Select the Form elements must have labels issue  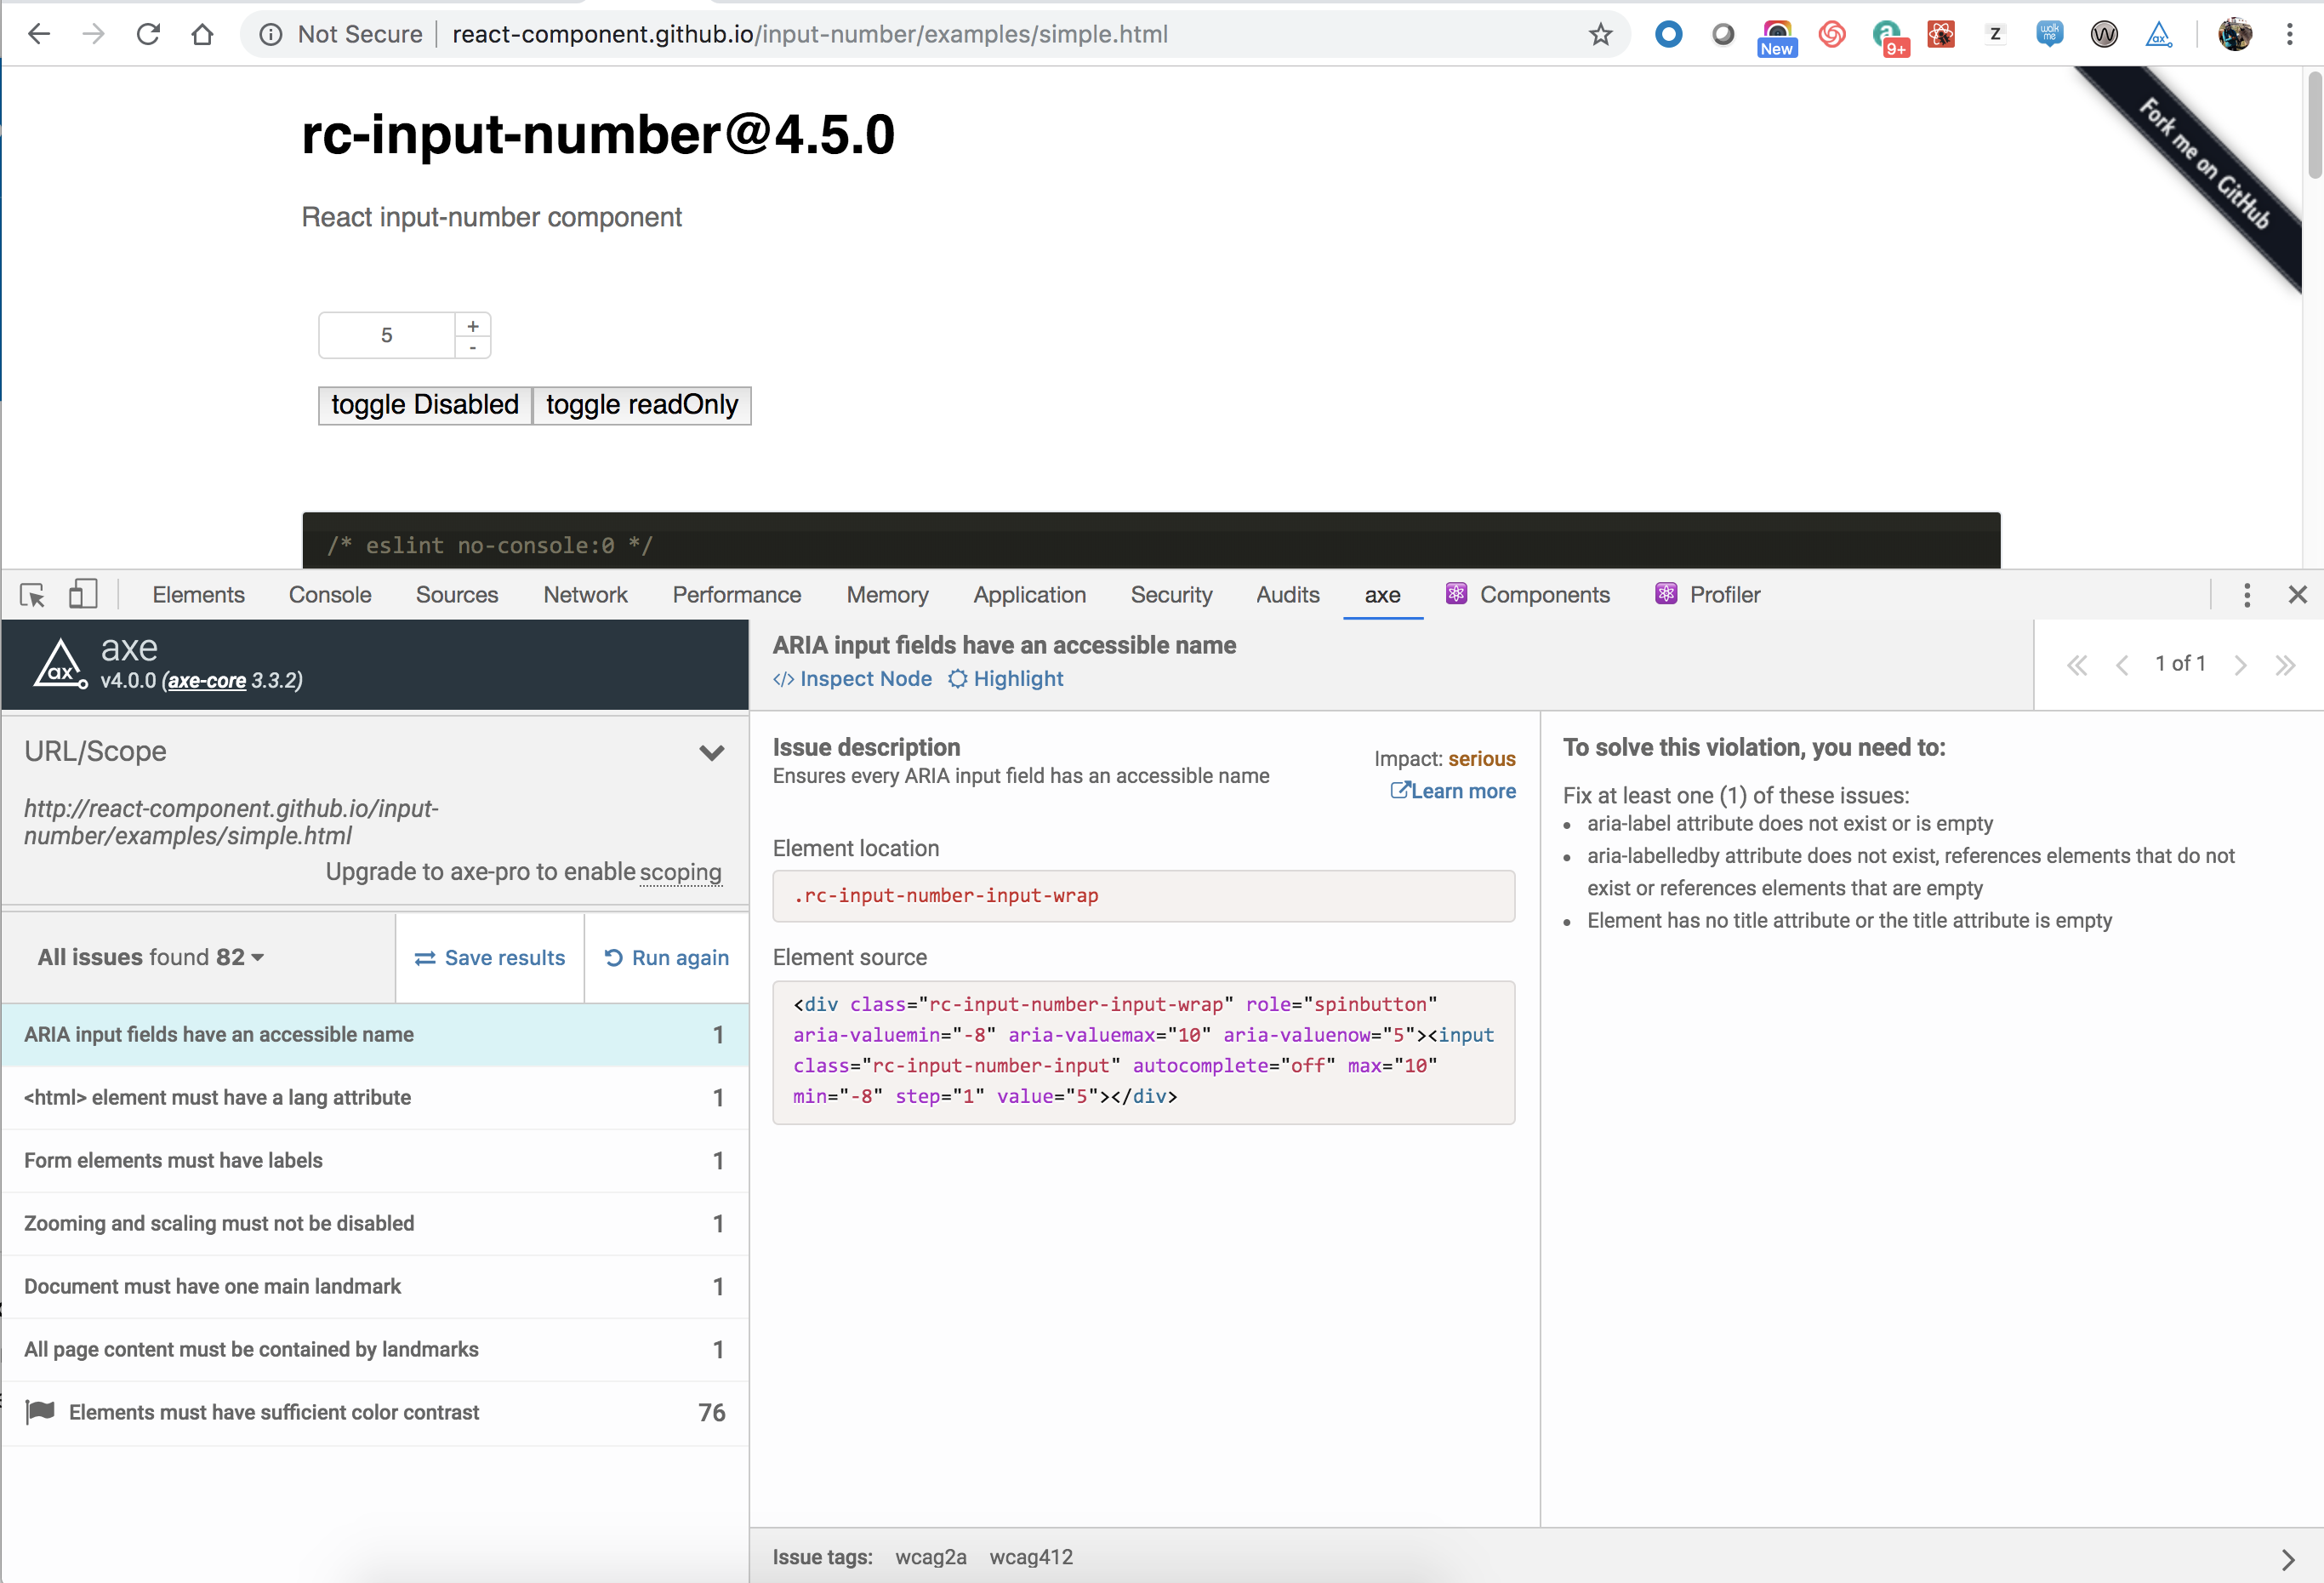coord(375,1162)
